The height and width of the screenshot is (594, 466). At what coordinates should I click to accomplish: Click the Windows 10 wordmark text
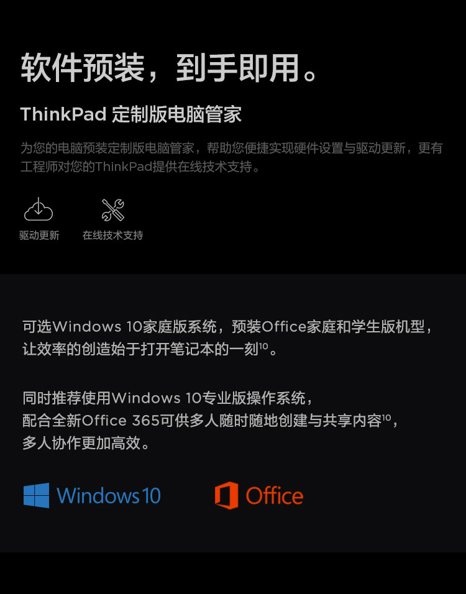pos(109,495)
